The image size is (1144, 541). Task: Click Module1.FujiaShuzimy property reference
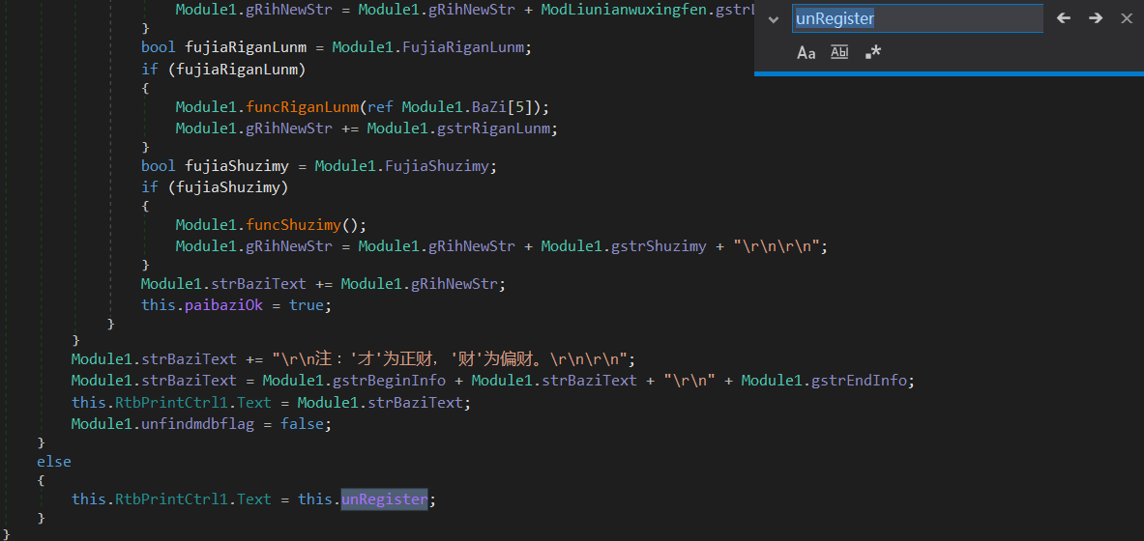click(401, 165)
